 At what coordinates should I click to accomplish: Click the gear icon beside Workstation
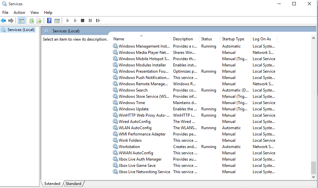(115, 146)
